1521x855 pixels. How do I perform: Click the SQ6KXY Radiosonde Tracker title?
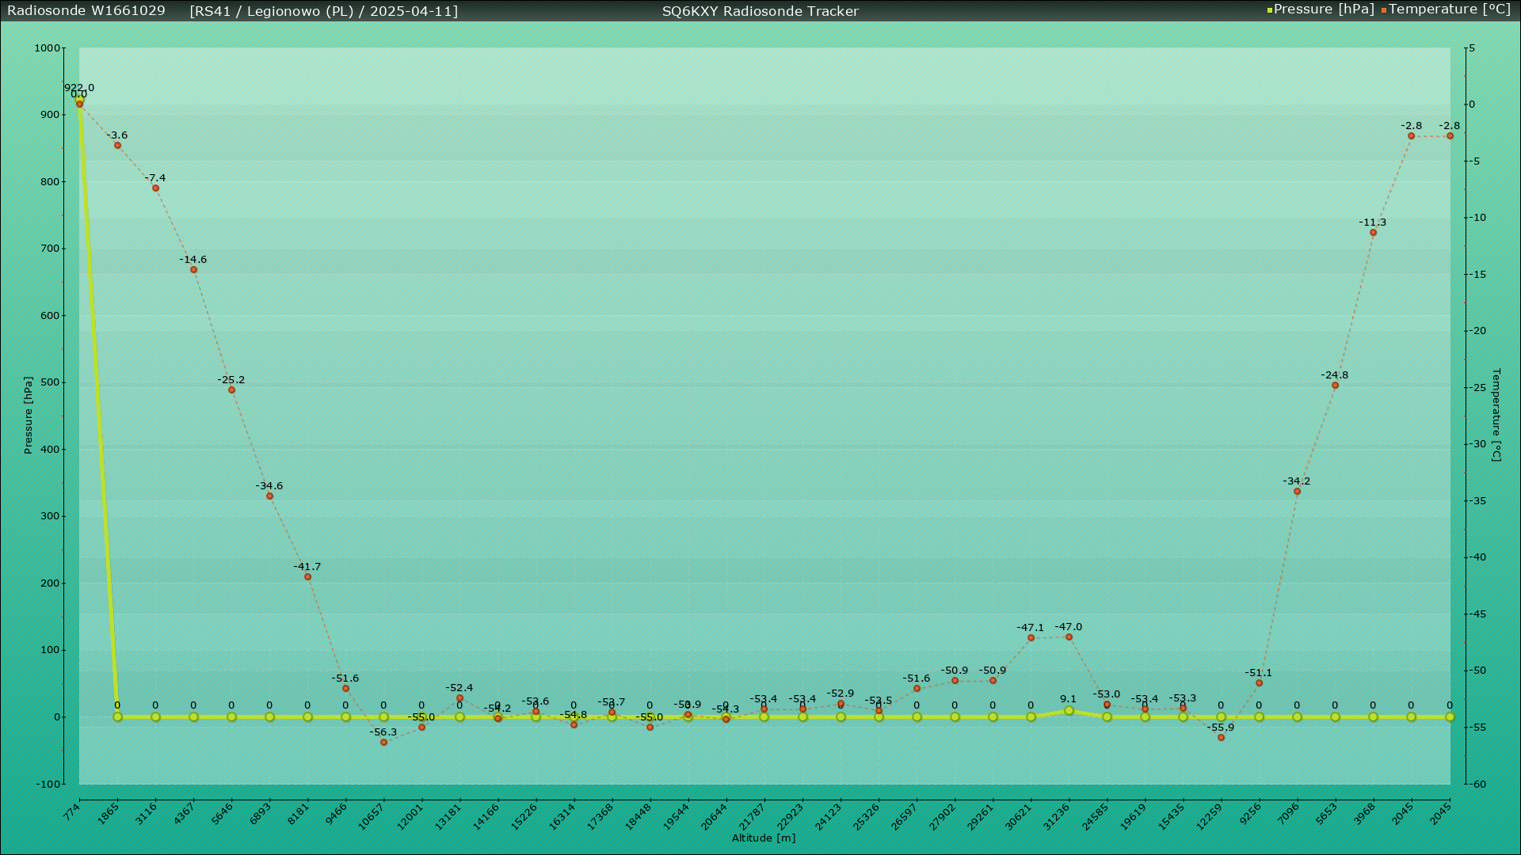coord(760,11)
